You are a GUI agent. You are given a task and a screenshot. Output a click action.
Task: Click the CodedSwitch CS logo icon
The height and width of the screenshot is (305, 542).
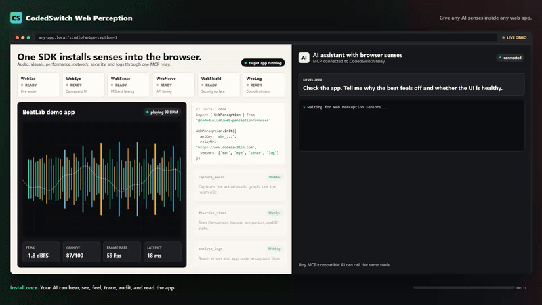pos(16,18)
